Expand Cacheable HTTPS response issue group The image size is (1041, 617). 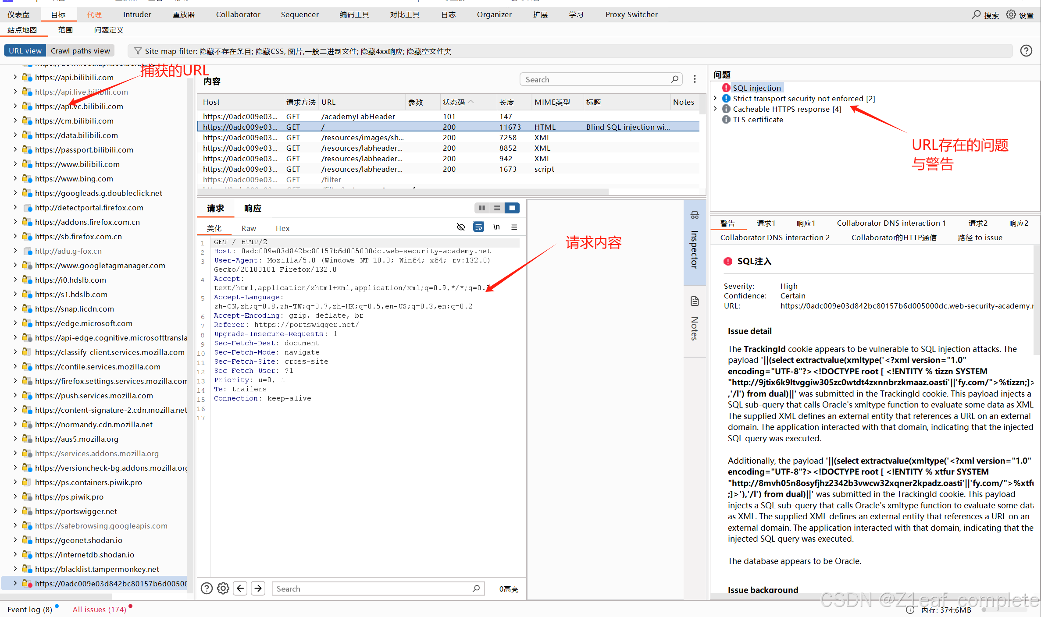coord(716,109)
